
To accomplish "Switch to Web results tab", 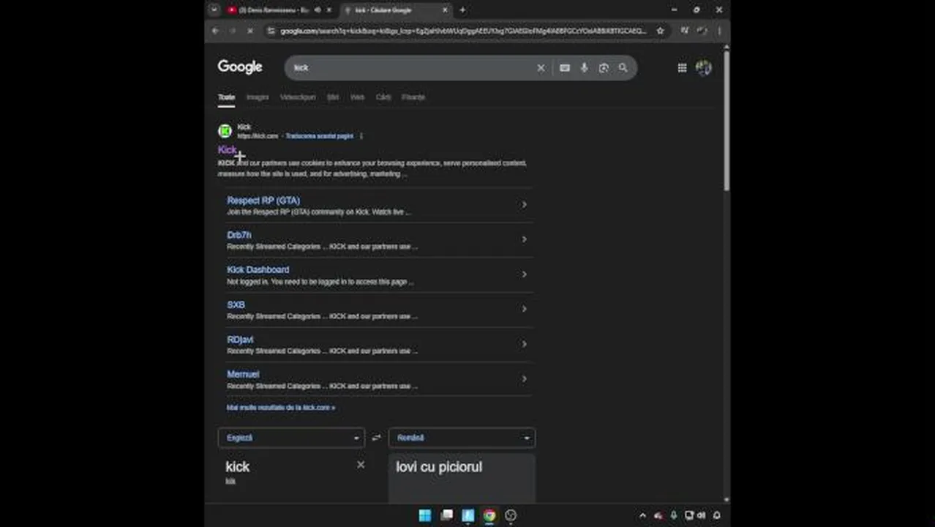I will pyautogui.click(x=357, y=97).
